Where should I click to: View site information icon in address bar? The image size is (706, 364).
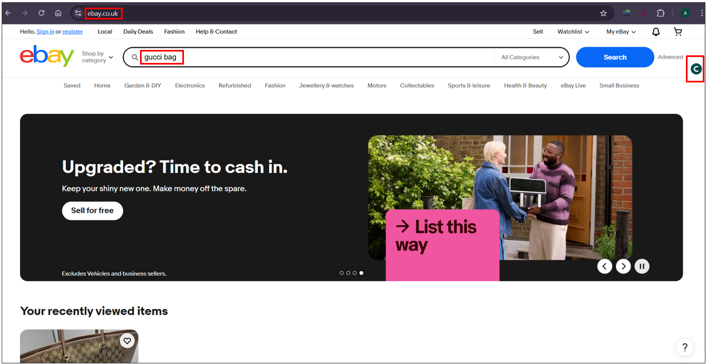(x=78, y=13)
